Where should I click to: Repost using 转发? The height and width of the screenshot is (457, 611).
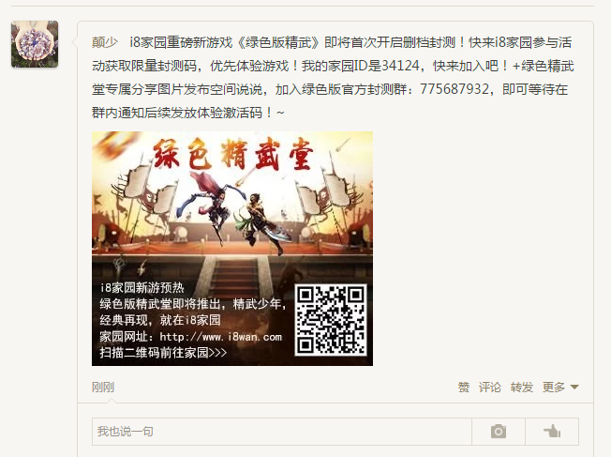click(522, 388)
